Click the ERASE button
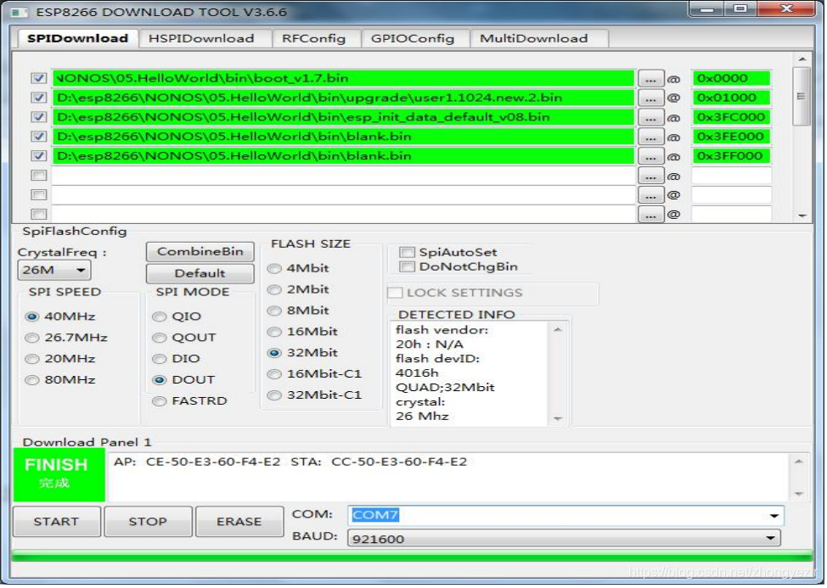Image resolution: width=827 pixels, height=588 pixels. pos(239,523)
